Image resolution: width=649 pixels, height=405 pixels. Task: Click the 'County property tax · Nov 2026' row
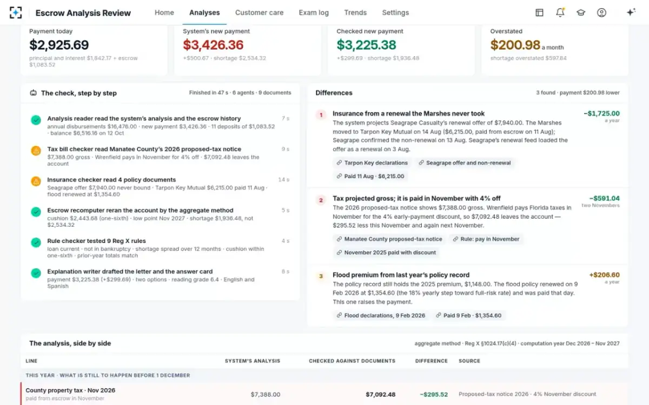pos(325,394)
